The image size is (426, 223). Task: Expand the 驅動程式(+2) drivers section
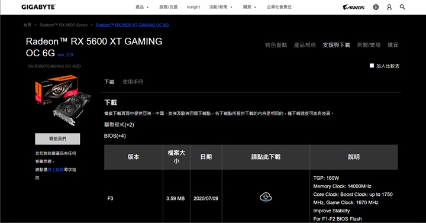(119, 125)
